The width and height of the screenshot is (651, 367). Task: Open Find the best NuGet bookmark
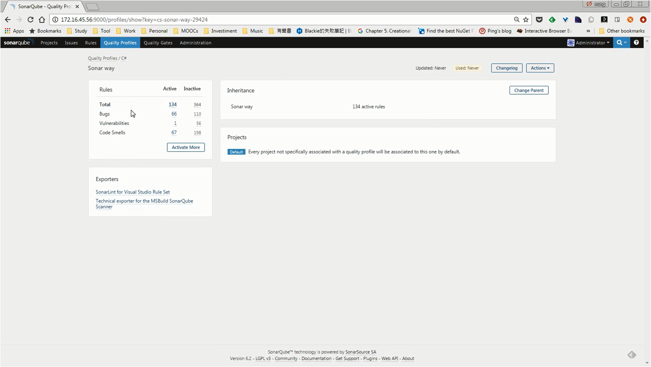pyautogui.click(x=446, y=31)
